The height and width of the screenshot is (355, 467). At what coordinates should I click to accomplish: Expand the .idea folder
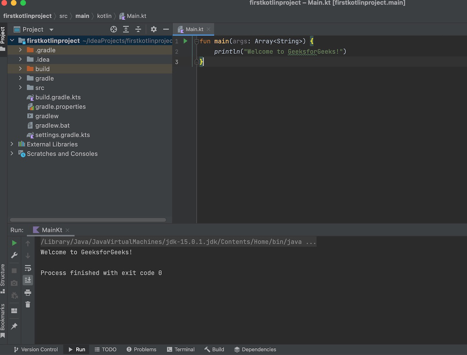tap(20, 59)
